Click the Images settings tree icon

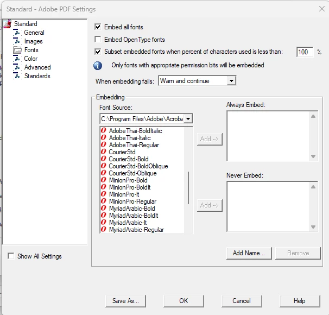[x=17, y=41]
